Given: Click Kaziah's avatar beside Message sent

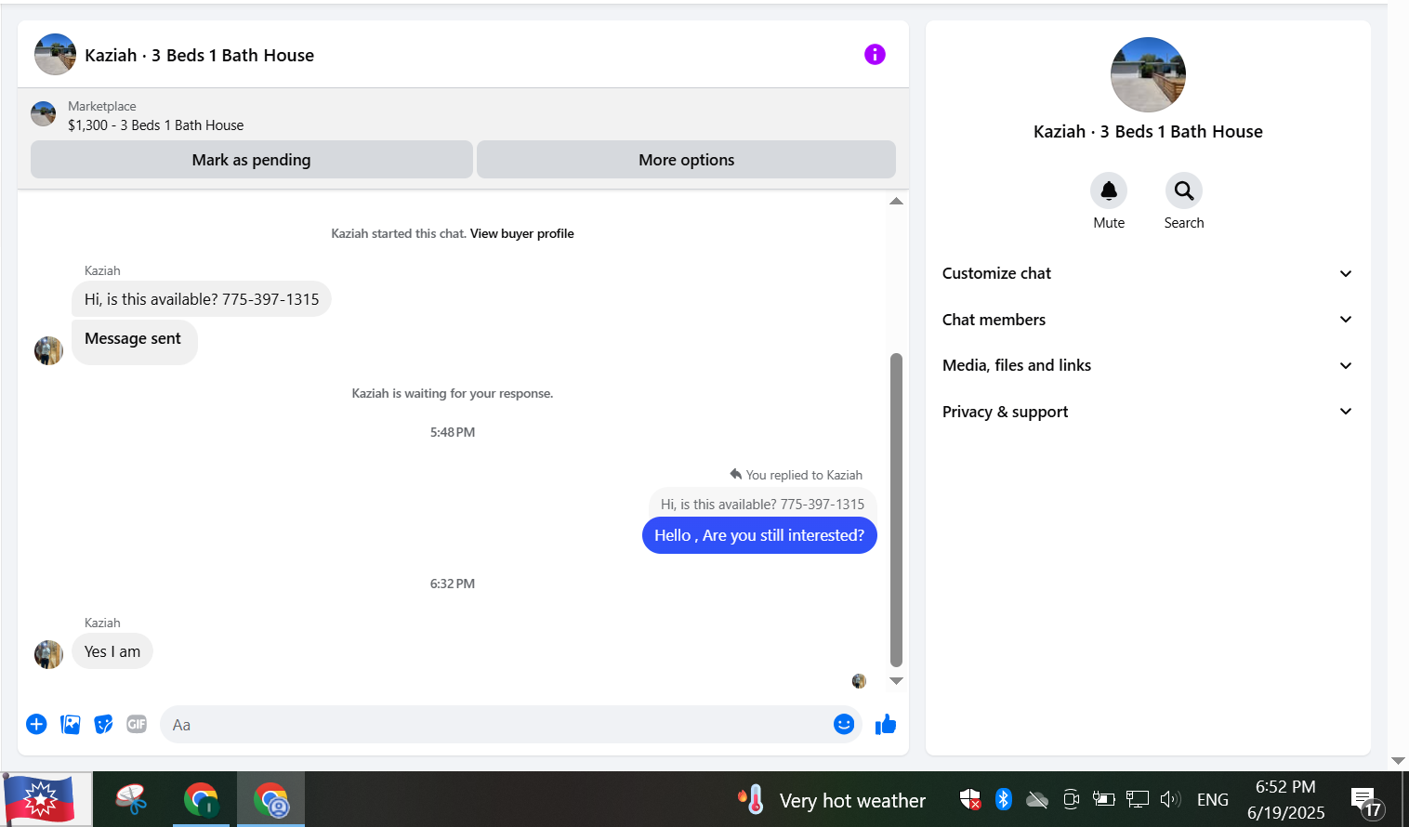Looking at the screenshot, I should 48,350.
